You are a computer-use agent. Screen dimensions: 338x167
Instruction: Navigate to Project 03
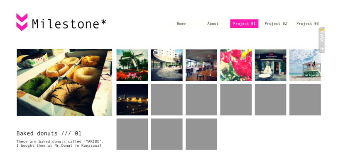click(307, 24)
